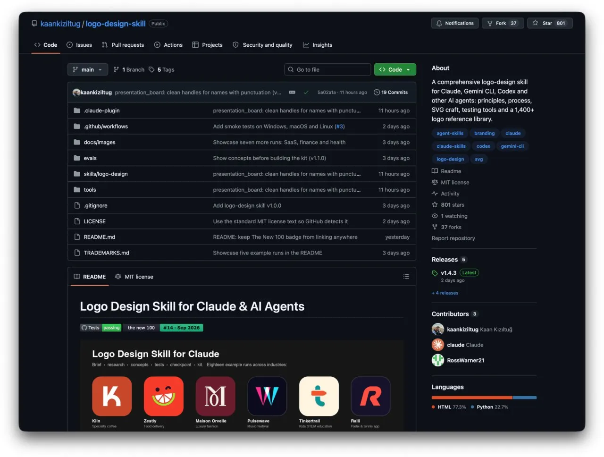Click the Tests passing badge
The width and height of the screenshot is (604, 457).
101,328
